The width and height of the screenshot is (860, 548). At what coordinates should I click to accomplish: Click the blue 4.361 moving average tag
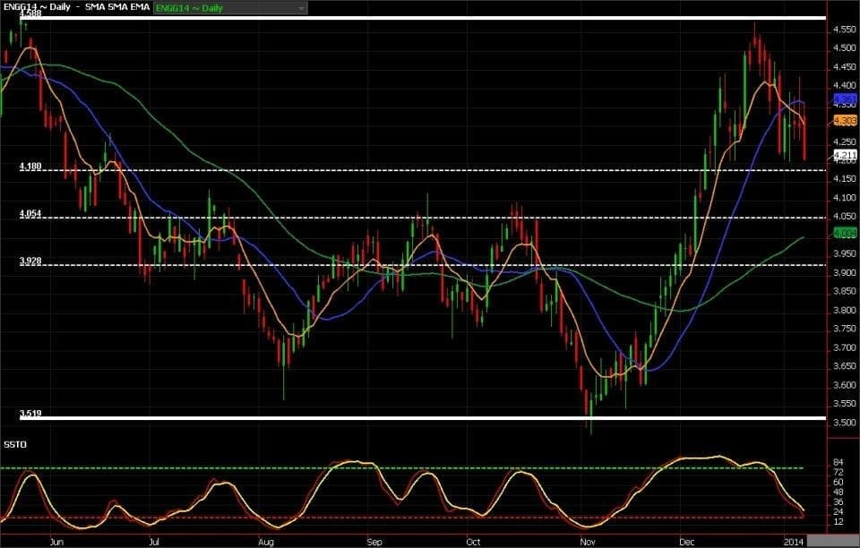[x=845, y=98]
